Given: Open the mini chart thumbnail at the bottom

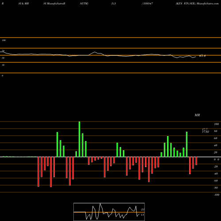Looking at the screenshot, I should (x=109, y=212).
